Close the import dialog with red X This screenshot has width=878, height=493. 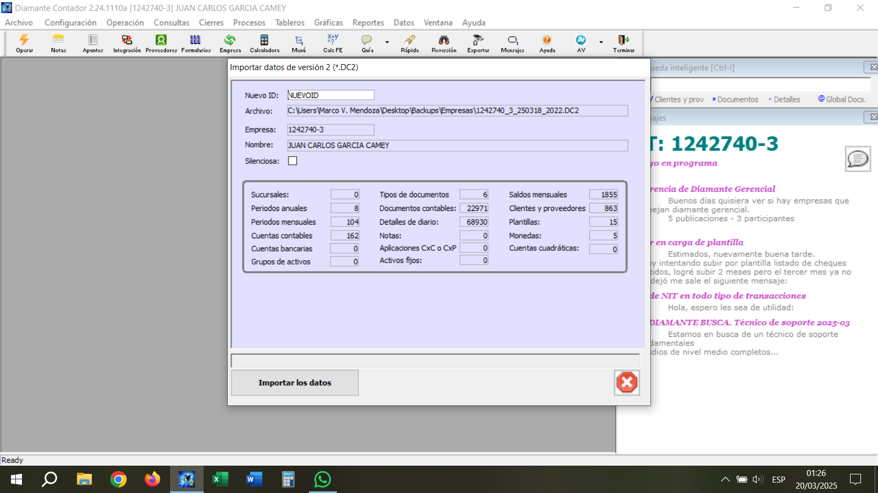(627, 382)
